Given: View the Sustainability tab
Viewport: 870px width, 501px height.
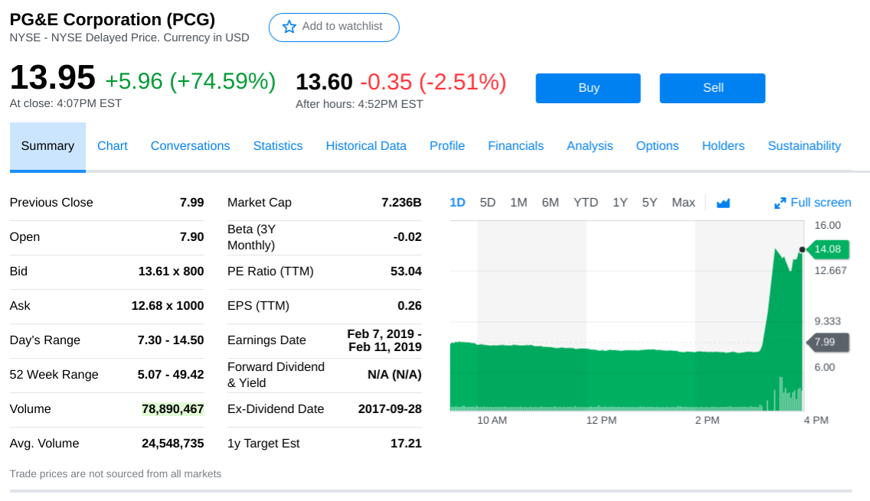Looking at the screenshot, I should 805,146.
